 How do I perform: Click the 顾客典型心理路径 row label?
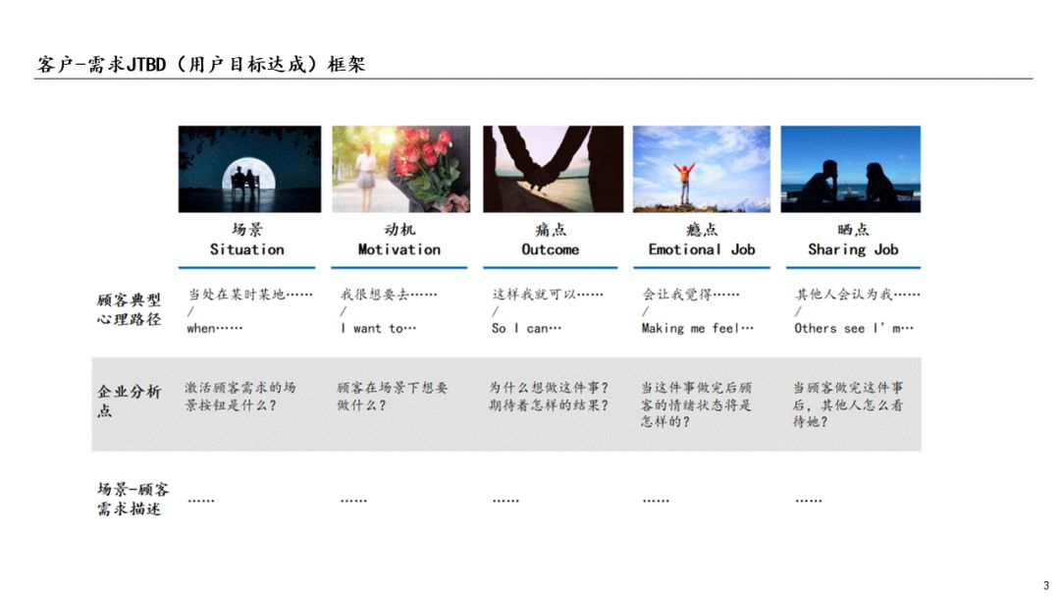pos(129,309)
